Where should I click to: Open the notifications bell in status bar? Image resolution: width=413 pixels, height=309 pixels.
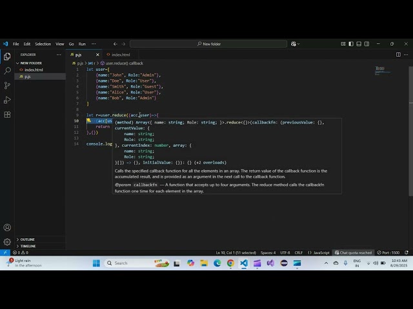(x=407, y=252)
